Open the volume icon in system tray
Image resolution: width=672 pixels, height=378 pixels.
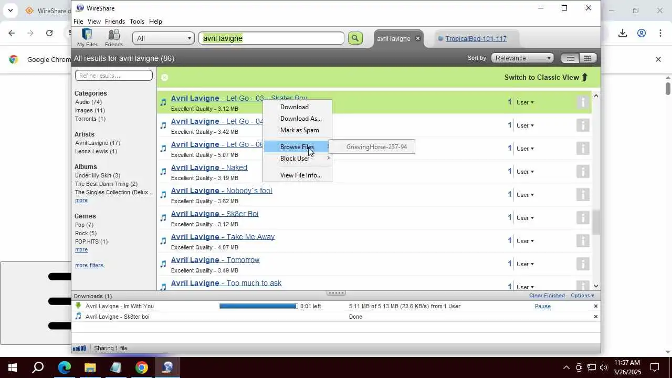point(604,367)
